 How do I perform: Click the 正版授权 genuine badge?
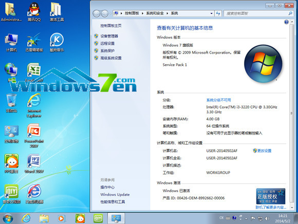coord(271,196)
